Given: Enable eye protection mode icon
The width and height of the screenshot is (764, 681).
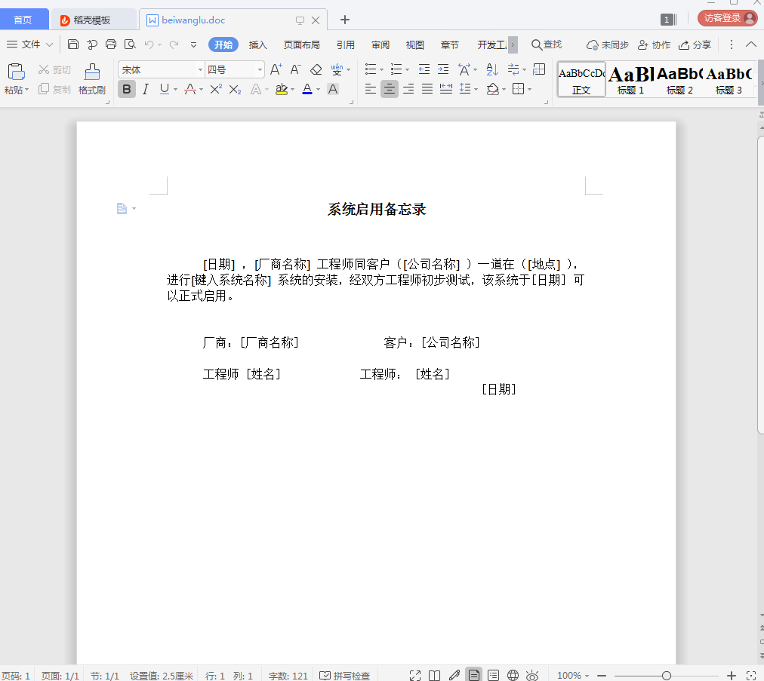Looking at the screenshot, I should 532,675.
